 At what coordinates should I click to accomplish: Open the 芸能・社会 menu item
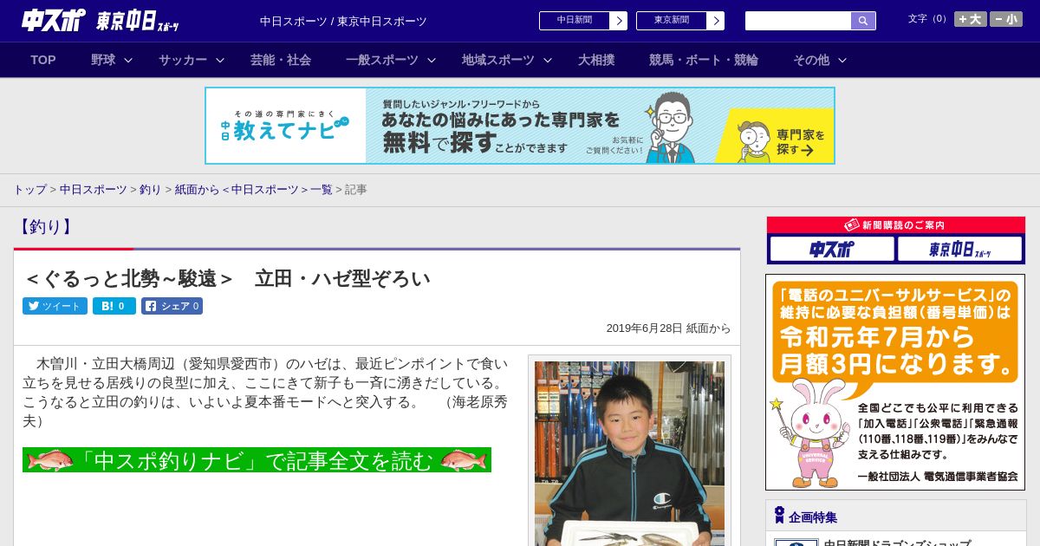281,60
